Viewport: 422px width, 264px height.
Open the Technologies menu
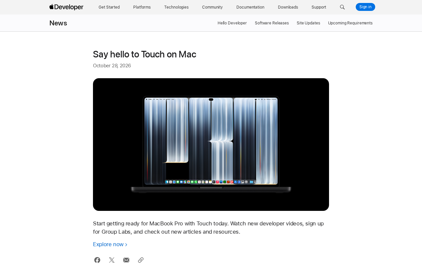pos(176,7)
